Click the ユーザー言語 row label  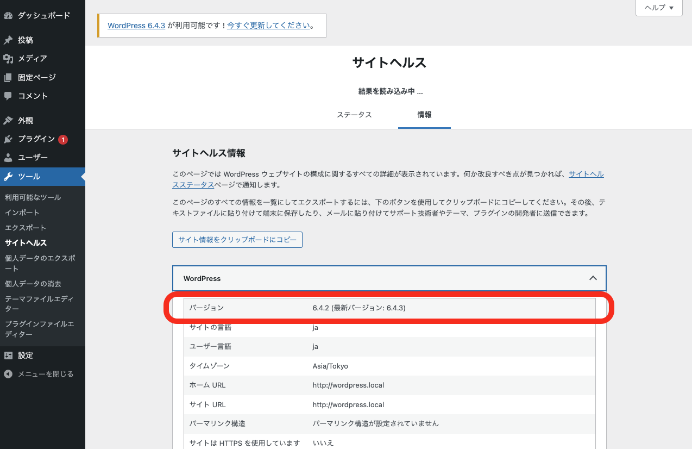210,347
